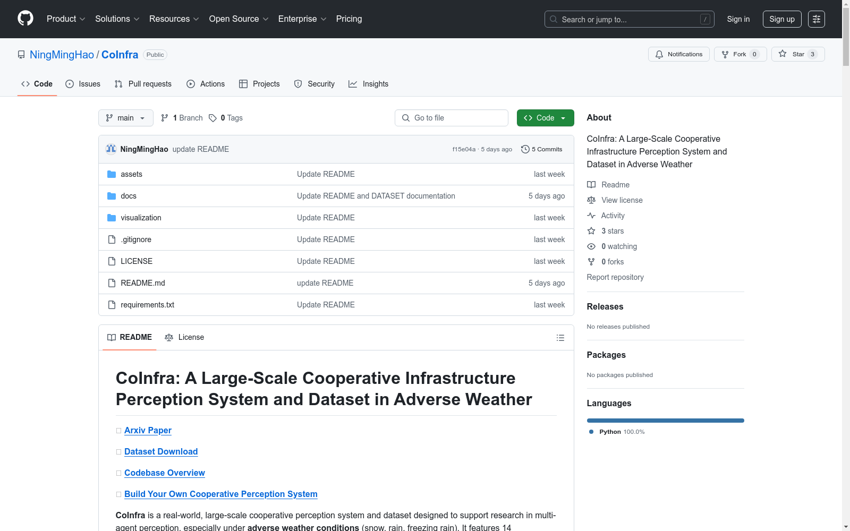Click the assets folder icon
Viewport: 850px width, 531px height.
pyautogui.click(x=112, y=174)
